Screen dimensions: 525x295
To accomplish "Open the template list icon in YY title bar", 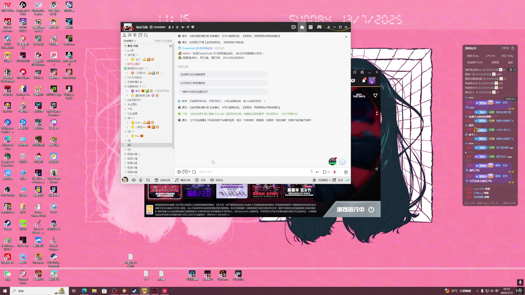I will pos(311,27).
